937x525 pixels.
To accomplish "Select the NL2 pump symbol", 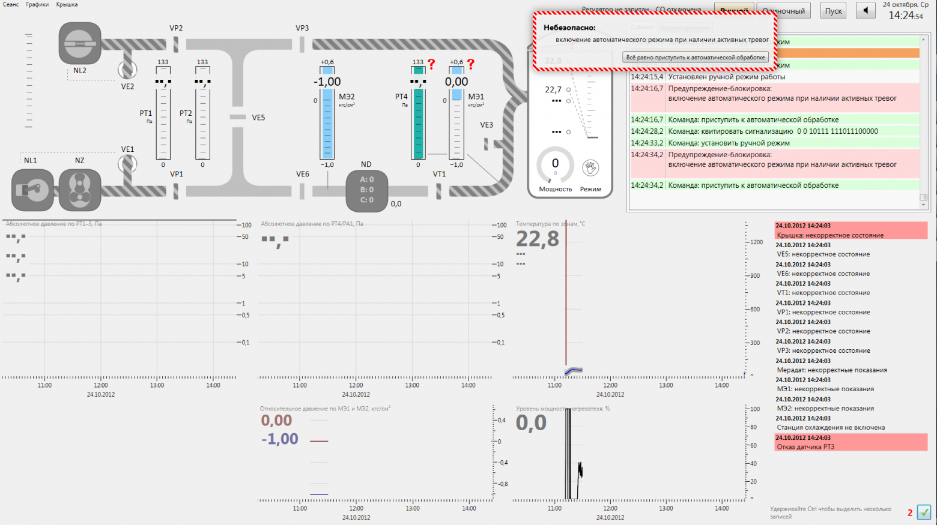I will click(80, 43).
